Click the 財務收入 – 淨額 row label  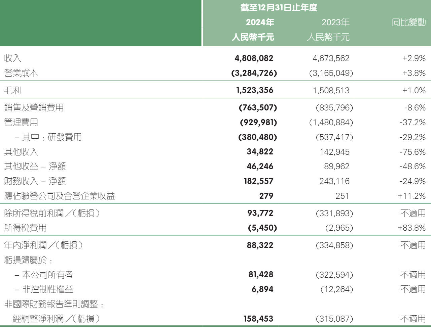point(35,181)
